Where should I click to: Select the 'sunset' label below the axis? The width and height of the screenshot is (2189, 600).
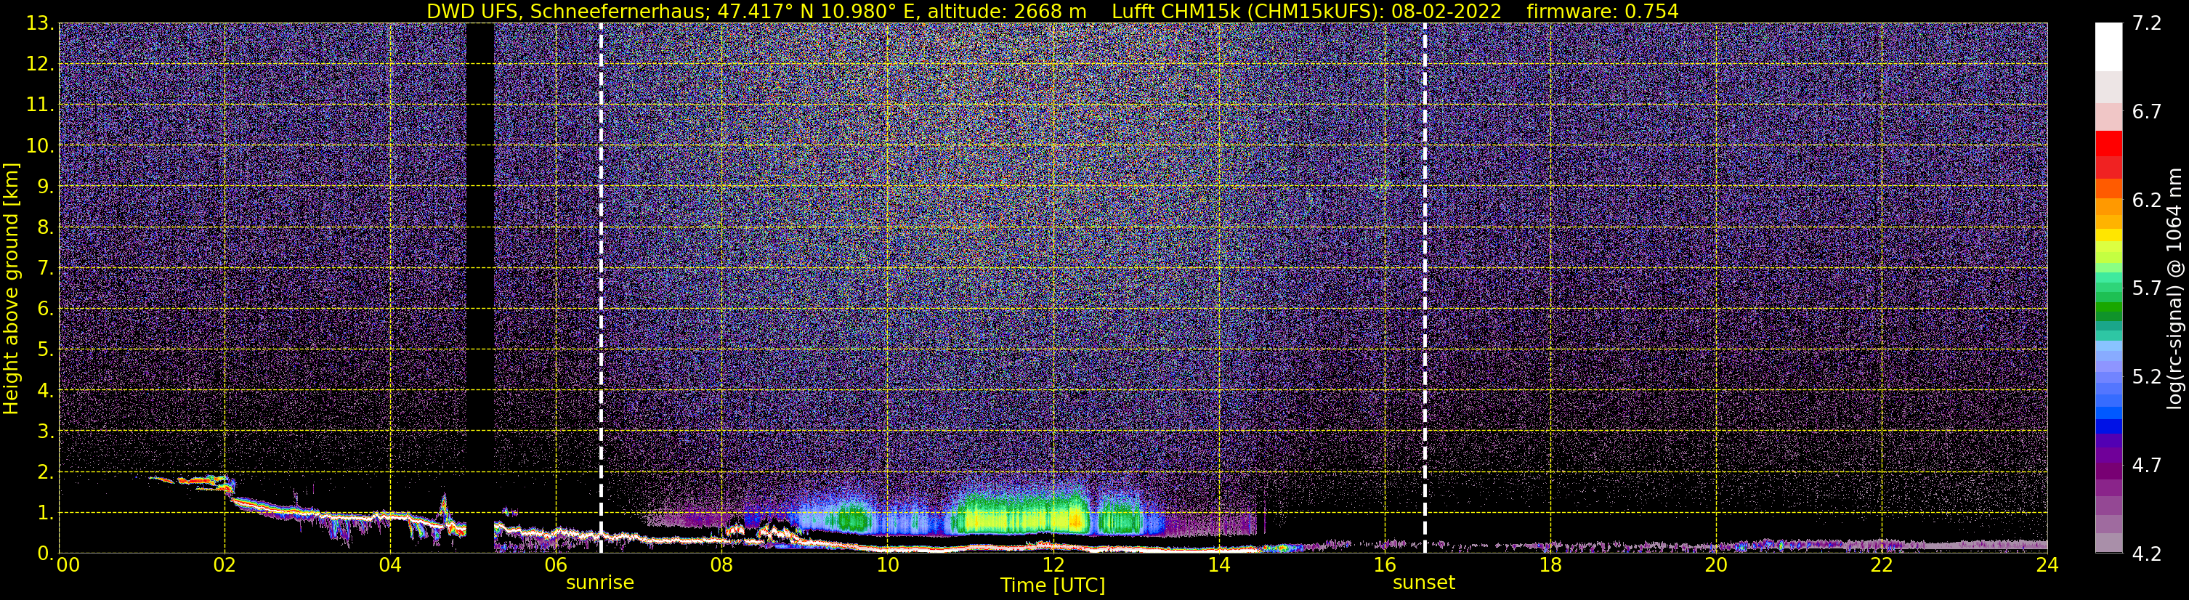pyautogui.click(x=1423, y=583)
